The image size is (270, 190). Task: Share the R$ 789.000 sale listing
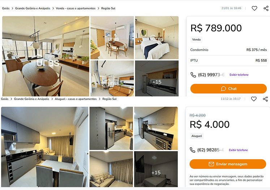266,8
